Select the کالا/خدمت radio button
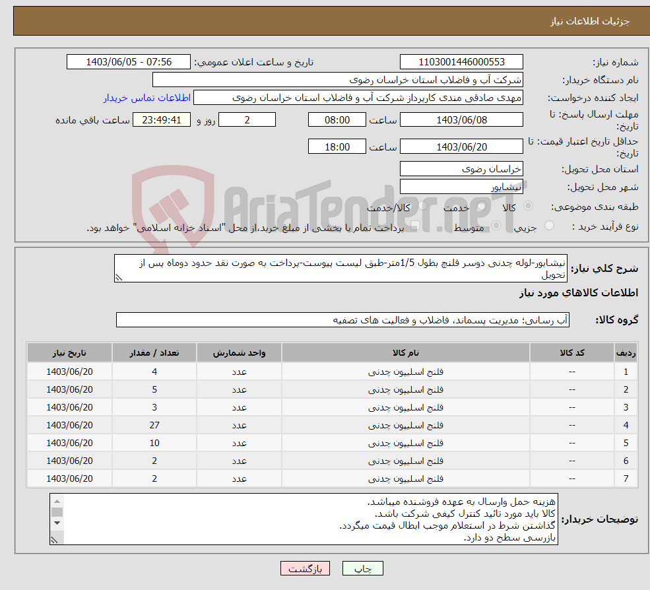The width and height of the screenshot is (650, 590). pyautogui.click(x=422, y=206)
